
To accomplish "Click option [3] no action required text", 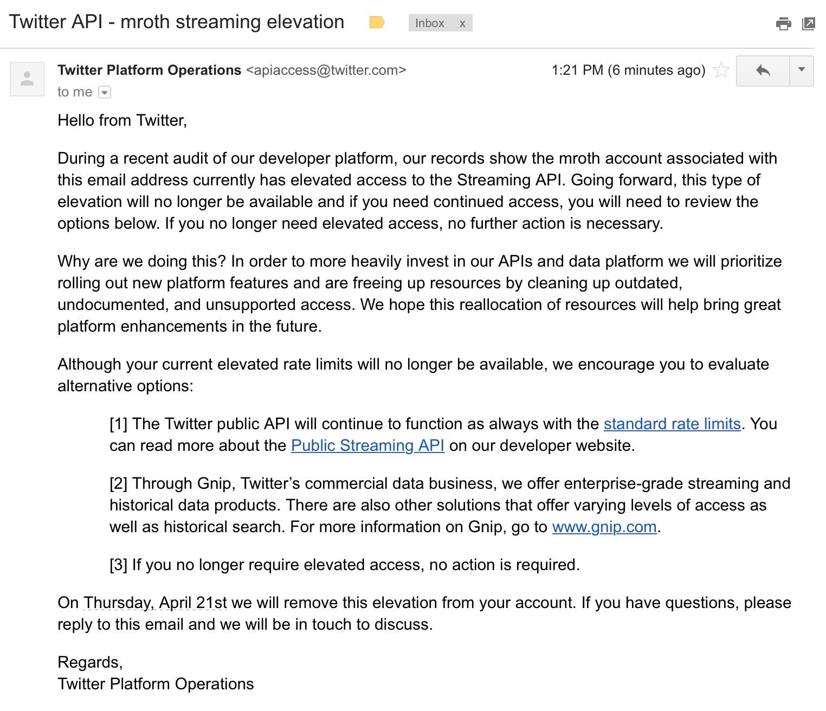I will [x=345, y=565].
